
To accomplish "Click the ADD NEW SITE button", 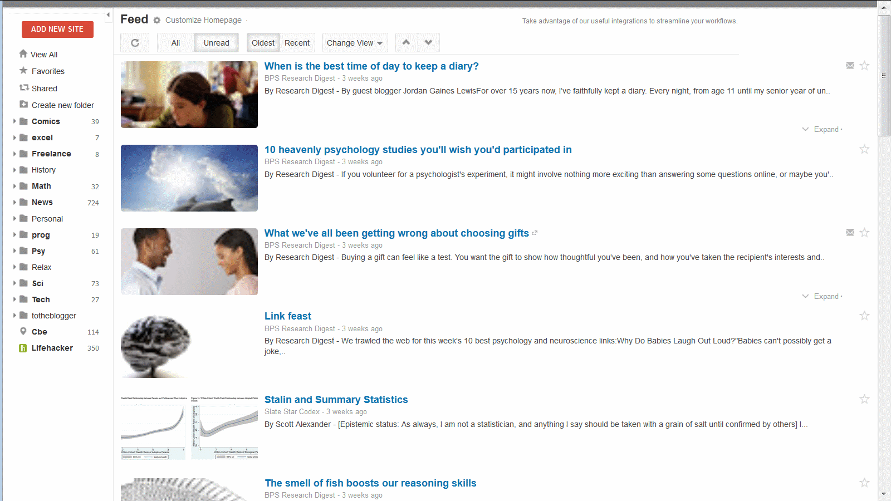I will tap(57, 30).
